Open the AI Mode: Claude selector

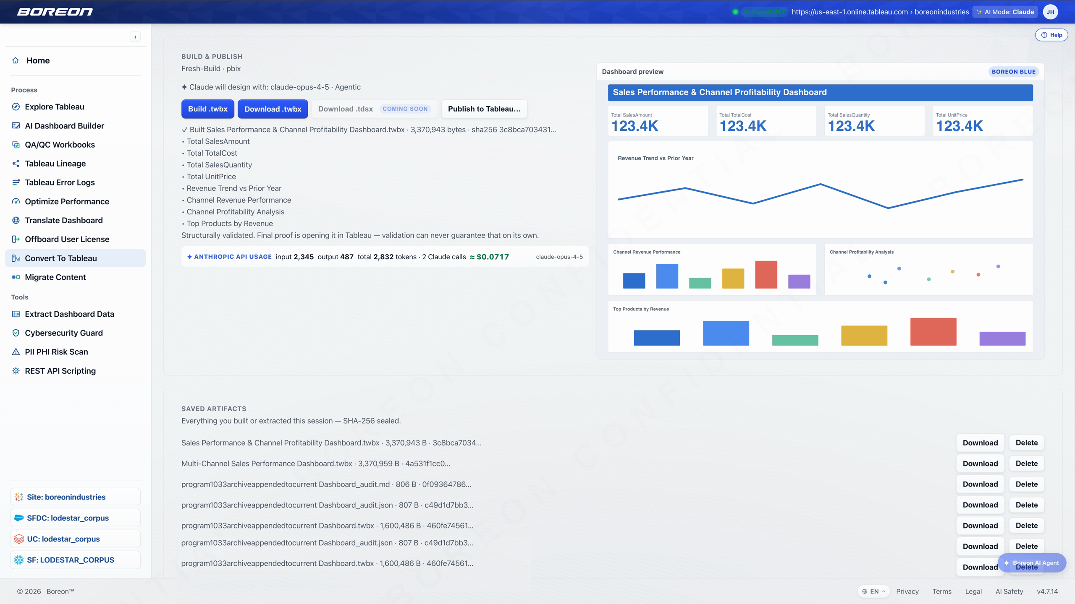pyautogui.click(x=1005, y=12)
